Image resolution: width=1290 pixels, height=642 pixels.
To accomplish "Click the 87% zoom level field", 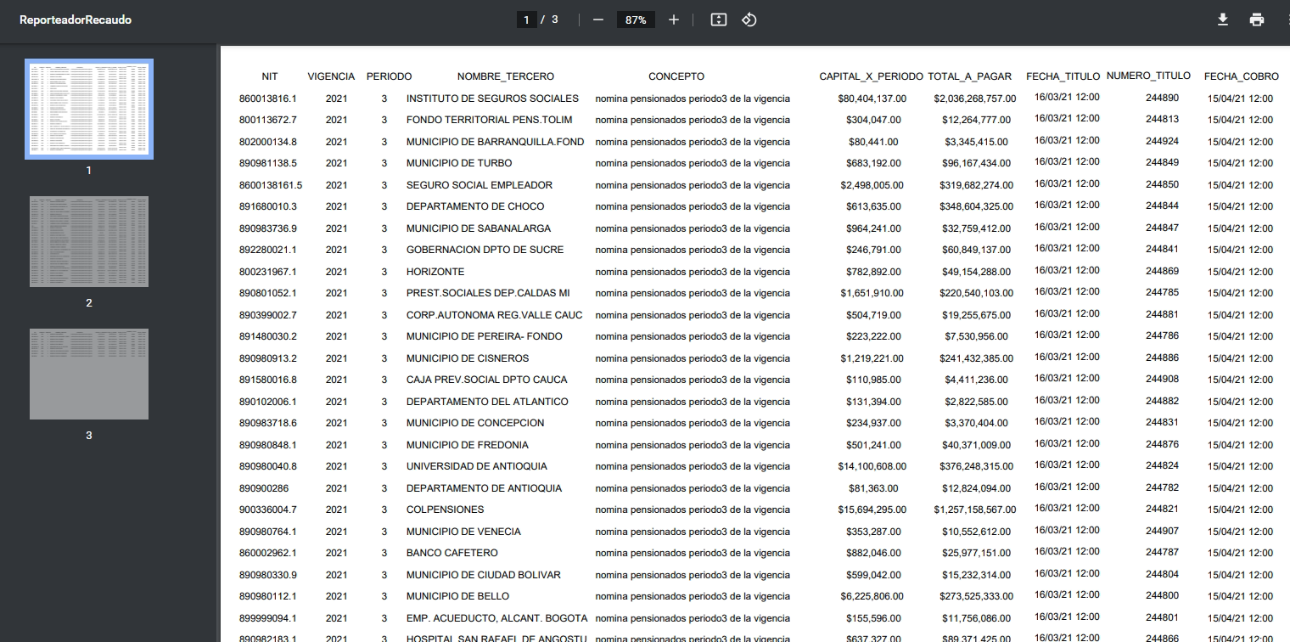I will [636, 20].
